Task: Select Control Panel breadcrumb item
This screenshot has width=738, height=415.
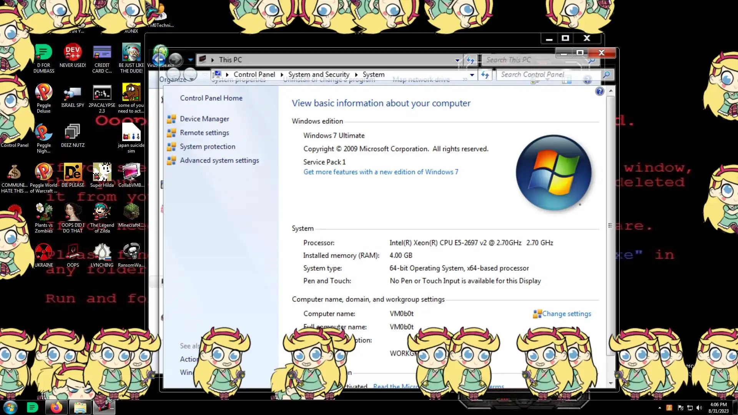Action: point(254,75)
